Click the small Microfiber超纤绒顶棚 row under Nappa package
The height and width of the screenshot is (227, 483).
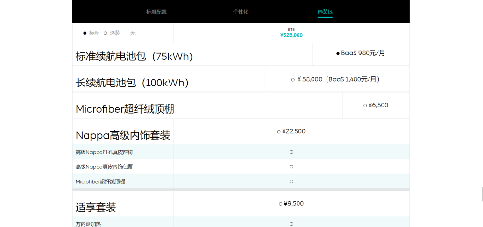click(100, 182)
